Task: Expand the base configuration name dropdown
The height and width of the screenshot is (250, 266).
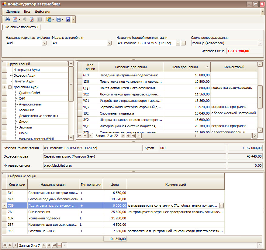Action: 178,43
